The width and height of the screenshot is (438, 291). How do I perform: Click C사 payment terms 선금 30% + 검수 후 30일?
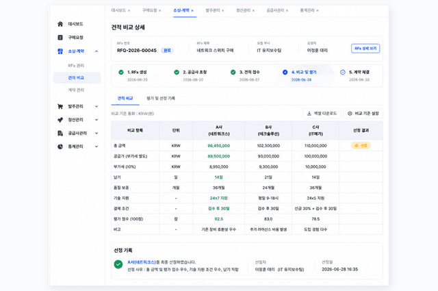coord(315,209)
